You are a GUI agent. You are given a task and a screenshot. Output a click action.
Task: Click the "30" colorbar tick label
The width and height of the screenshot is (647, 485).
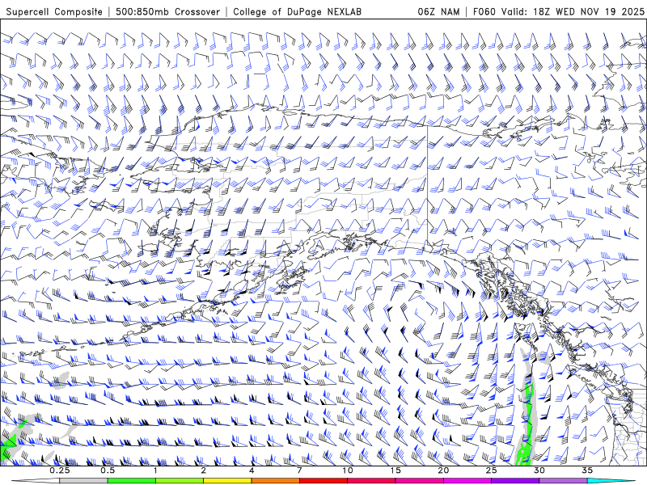[x=539, y=470]
